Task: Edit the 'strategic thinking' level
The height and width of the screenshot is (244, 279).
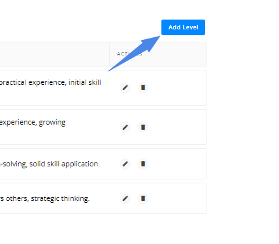Action: [x=125, y=198]
